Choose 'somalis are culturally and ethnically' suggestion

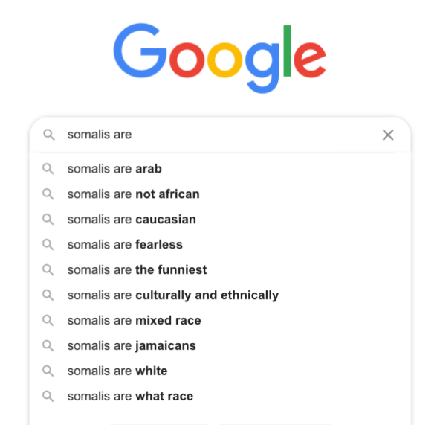click(220, 295)
